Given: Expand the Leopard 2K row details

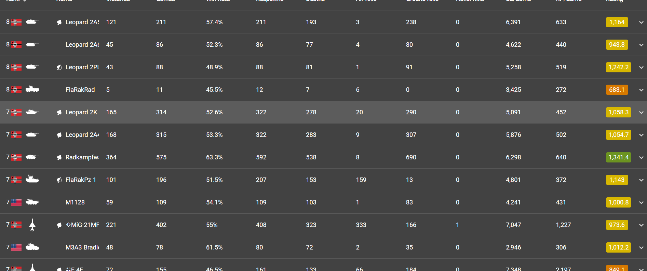Looking at the screenshot, I should click(641, 112).
